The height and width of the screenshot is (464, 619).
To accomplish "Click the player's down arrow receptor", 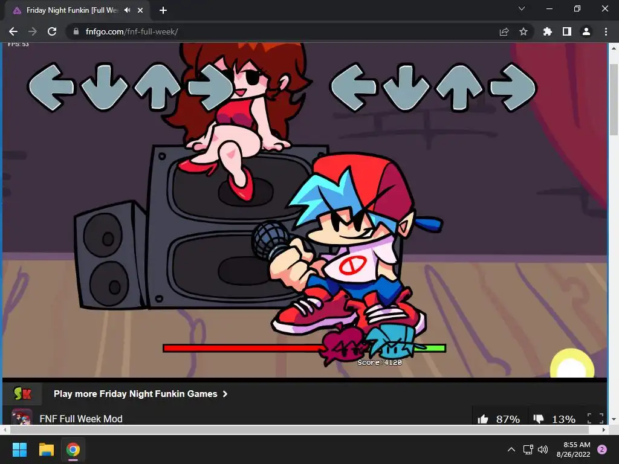I will pyautogui.click(x=406, y=87).
